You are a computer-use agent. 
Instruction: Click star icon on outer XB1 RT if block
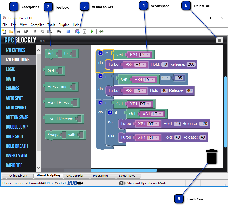pos(100,102)
